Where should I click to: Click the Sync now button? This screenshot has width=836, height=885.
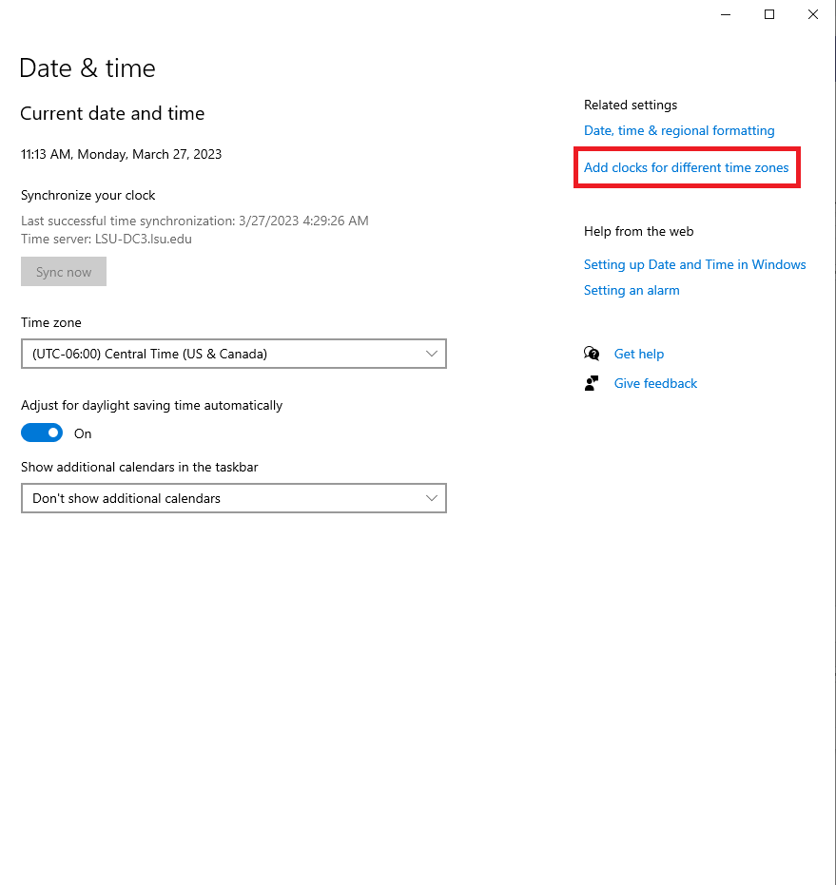(64, 272)
